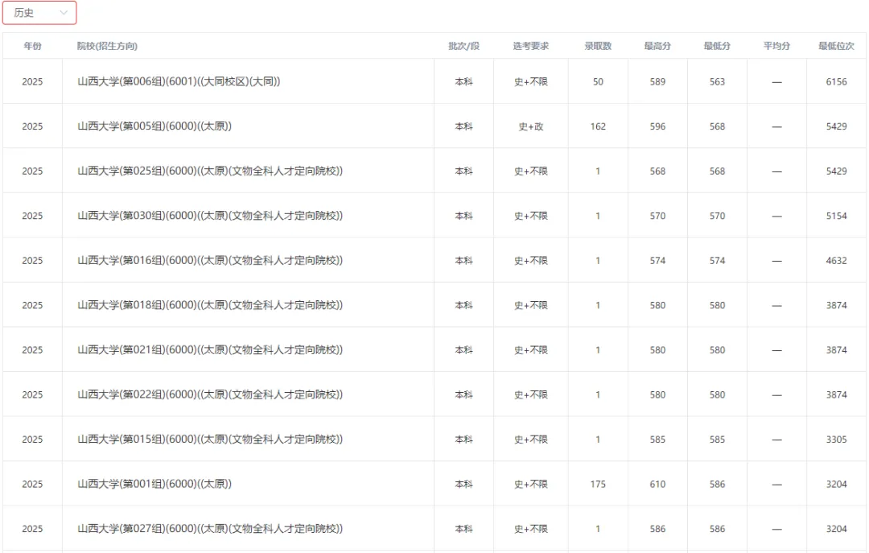Viewport: 869px width, 553px height.
Task: Open the 历史 subject dropdown
Action: click(39, 13)
